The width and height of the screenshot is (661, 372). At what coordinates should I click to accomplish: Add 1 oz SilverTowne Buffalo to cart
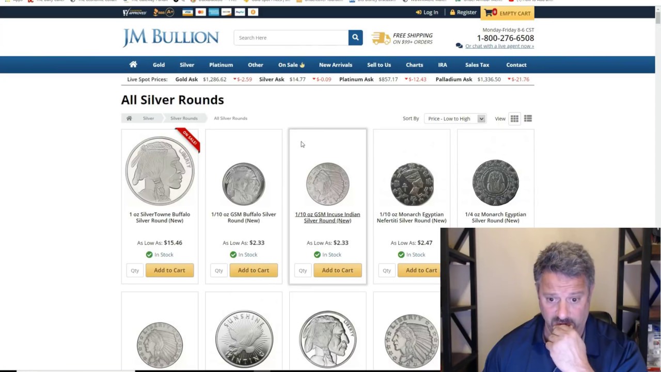coord(169,270)
